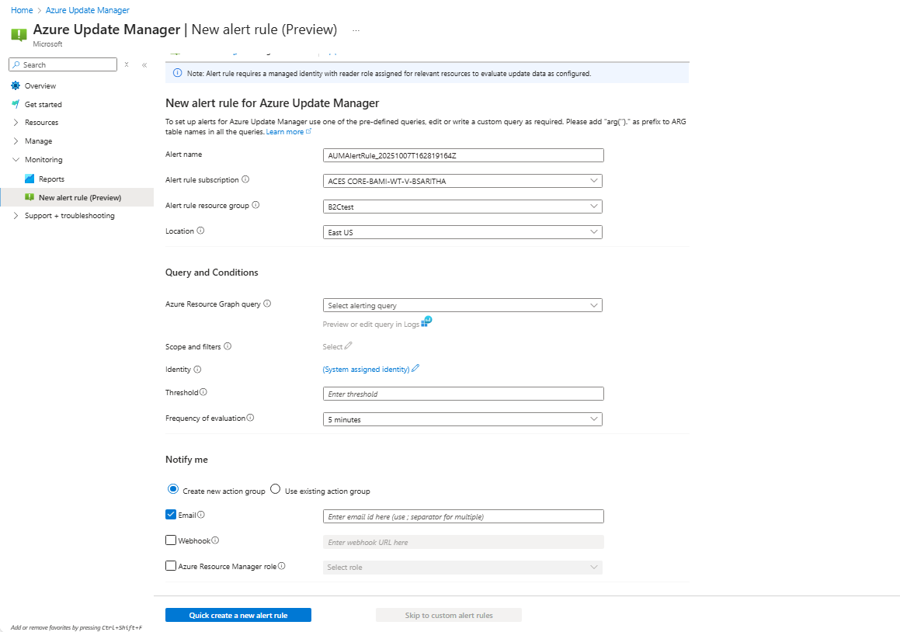Viewport: 900px width, 632px height.
Task: Enable the Webhook checkbox
Action: click(x=171, y=540)
